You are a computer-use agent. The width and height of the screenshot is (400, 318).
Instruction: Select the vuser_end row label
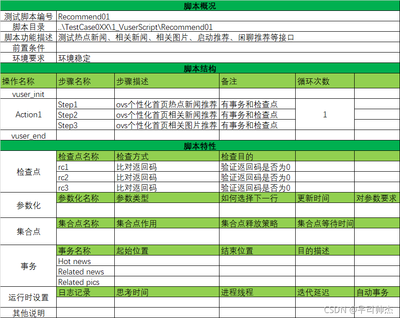pos(28,135)
